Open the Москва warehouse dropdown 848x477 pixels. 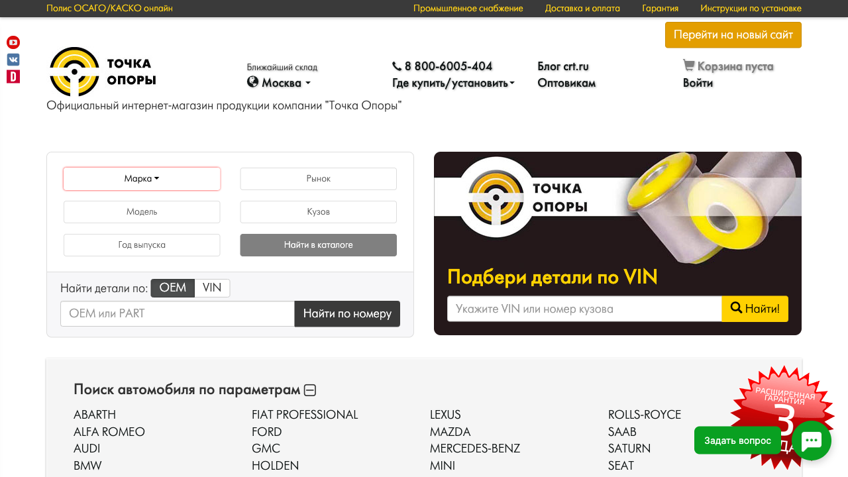click(279, 83)
